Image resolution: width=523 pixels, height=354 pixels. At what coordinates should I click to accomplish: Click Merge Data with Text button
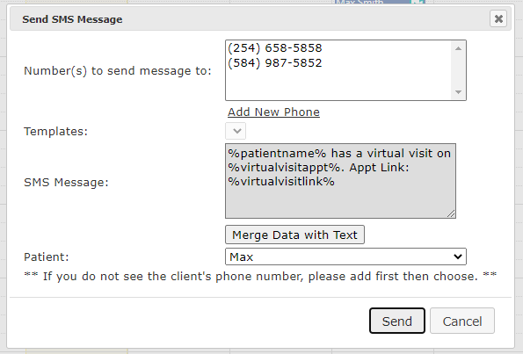294,235
